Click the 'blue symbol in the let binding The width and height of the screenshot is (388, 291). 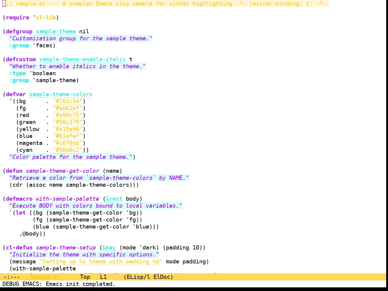tap(141, 227)
